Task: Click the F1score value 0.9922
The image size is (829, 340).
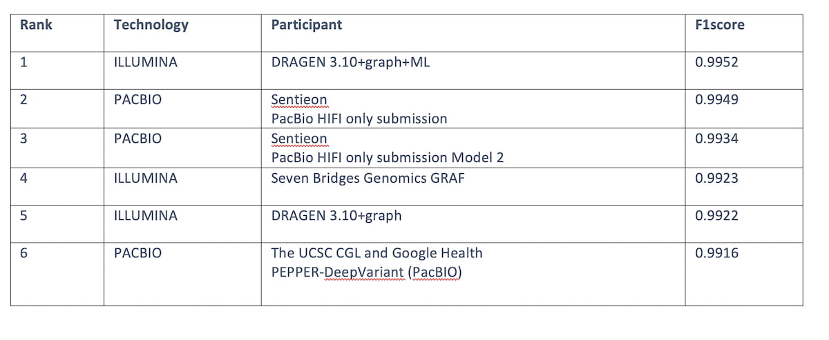Action: (x=716, y=216)
